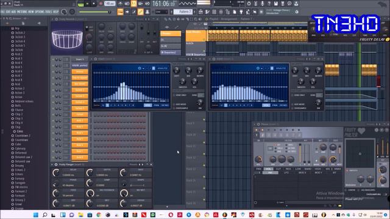Open the Piano roll view from the toolbar
The width and height of the screenshot is (390, 219).
207,12
